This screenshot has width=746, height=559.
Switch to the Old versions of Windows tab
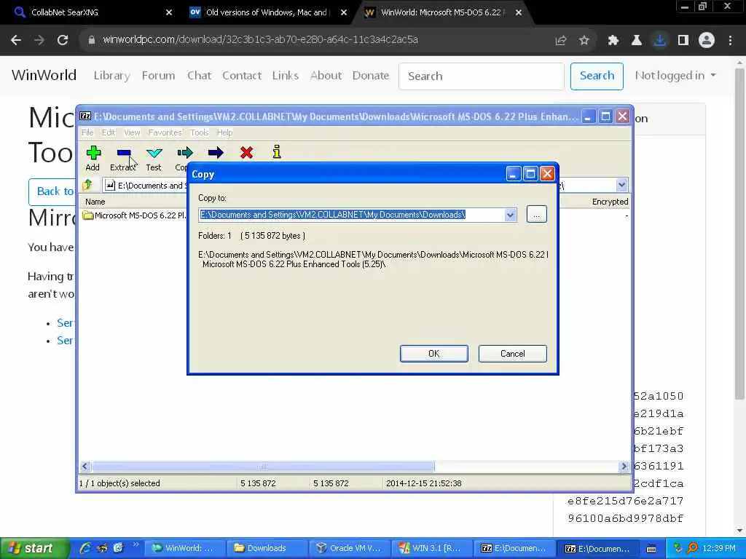(x=267, y=12)
